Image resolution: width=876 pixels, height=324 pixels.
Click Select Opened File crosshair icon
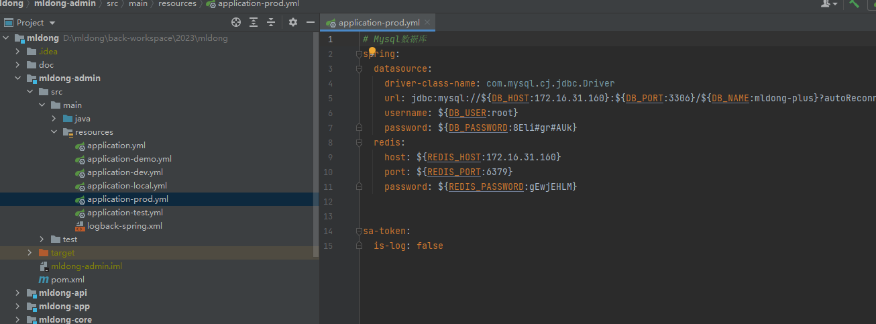(235, 22)
